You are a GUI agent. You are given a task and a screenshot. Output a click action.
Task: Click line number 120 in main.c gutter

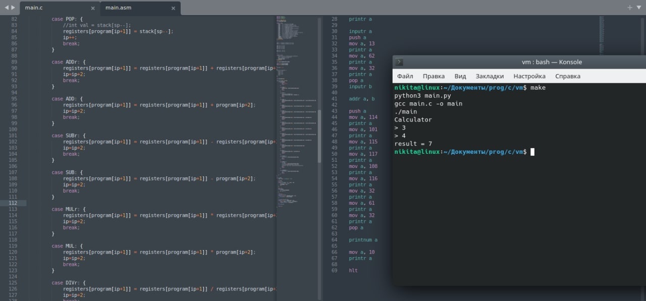click(14, 252)
